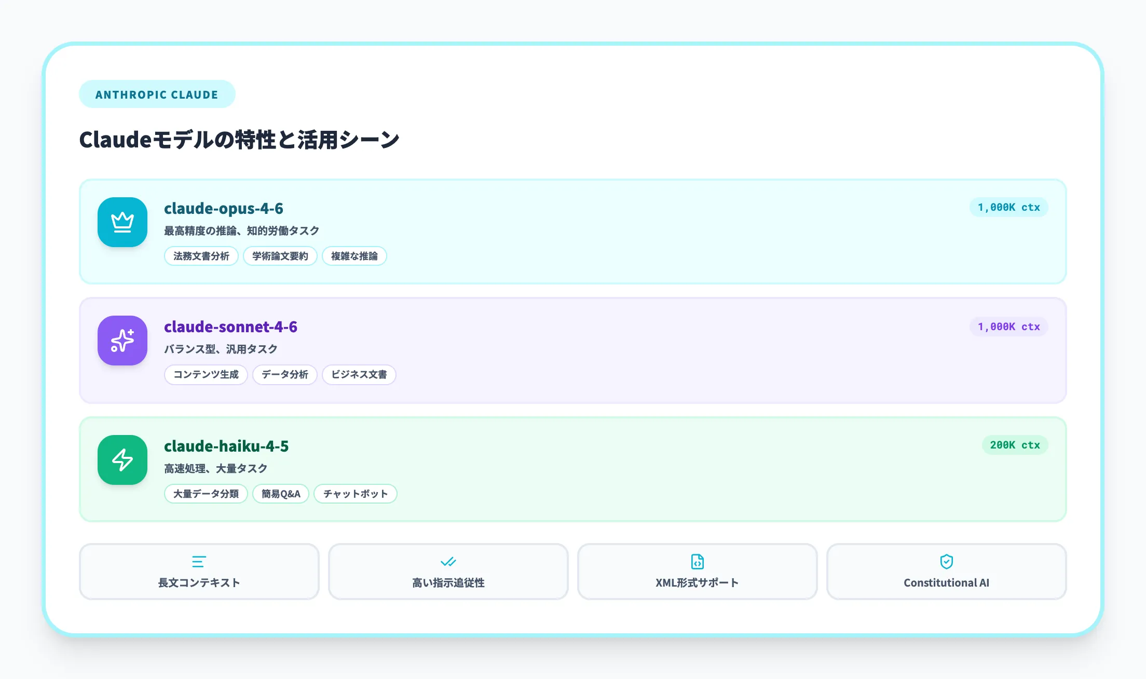This screenshot has height=679, width=1146.
Task: Select the sparkle icon beside claude-sonnet-4-6
Action: pyautogui.click(x=122, y=341)
